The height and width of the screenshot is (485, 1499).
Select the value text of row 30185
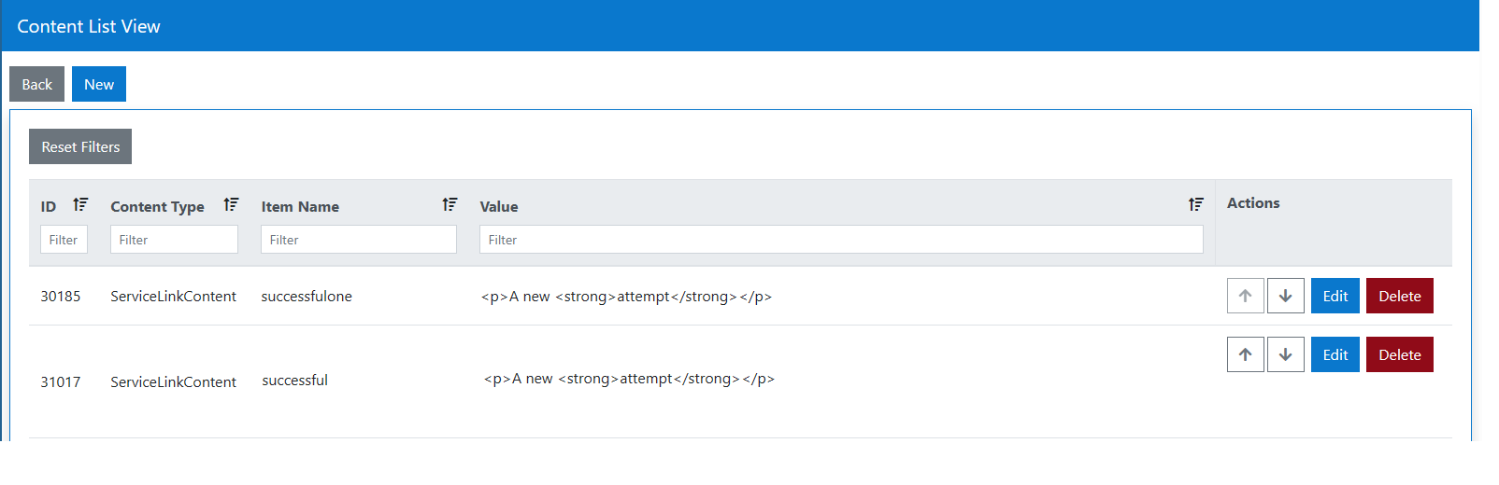tap(626, 297)
